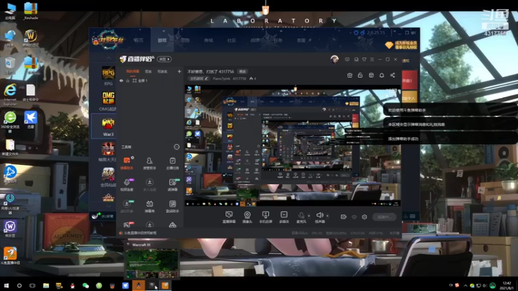518x291 pixels.
Task: Toggle the preview eye icon near settings
Action: coord(354,217)
